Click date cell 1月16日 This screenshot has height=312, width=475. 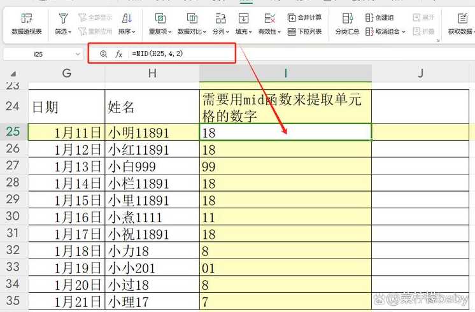[67, 216]
